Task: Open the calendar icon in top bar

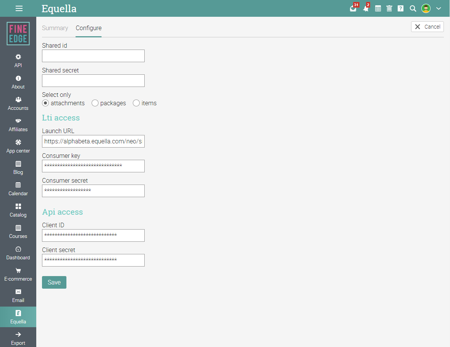Action: (x=378, y=9)
